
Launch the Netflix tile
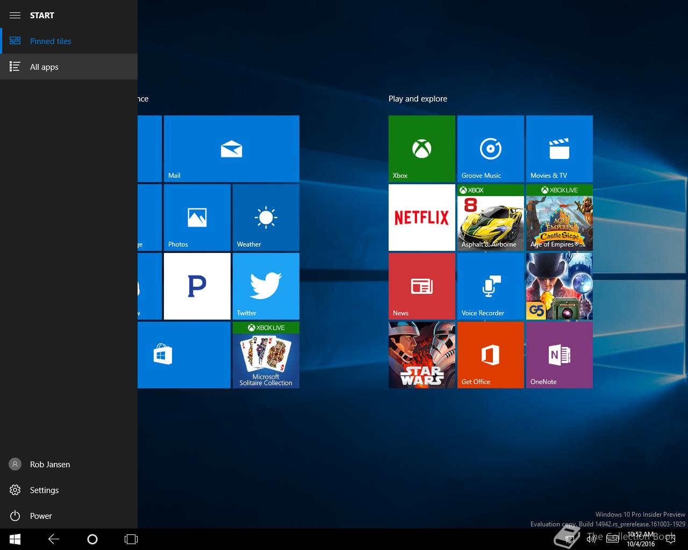click(x=422, y=218)
